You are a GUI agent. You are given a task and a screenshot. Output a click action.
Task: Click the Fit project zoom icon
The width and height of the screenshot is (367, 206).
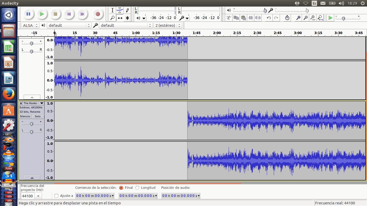320,18
